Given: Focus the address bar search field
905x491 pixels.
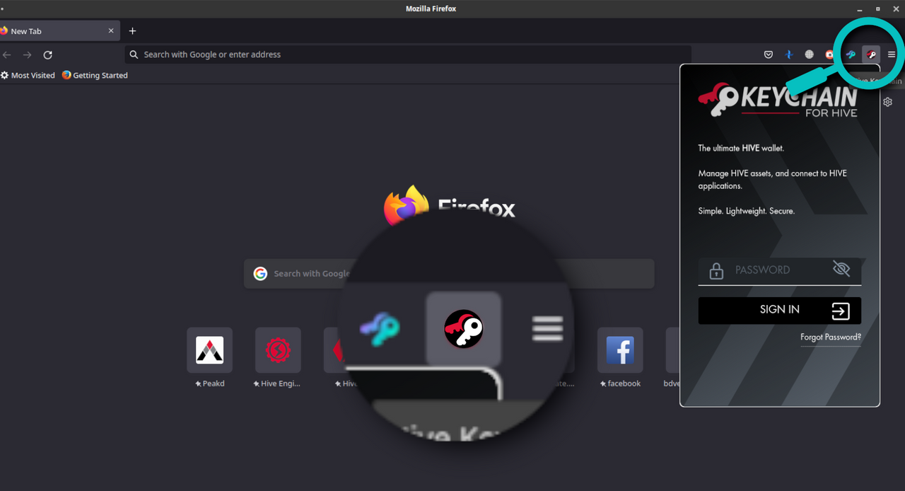Looking at the screenshot, I should coord(408,54).
